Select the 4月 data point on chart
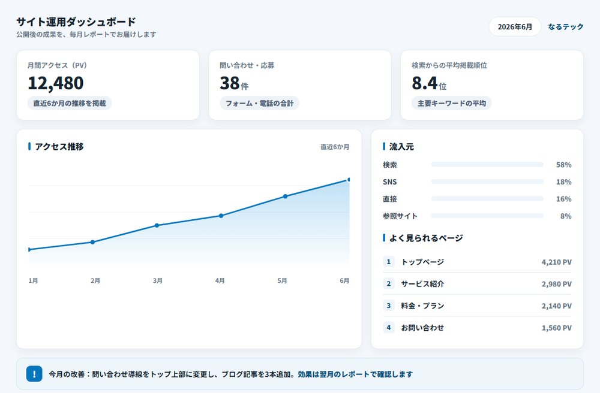The width and height of the screenshot is (600, 393). (x=221, y=216)
